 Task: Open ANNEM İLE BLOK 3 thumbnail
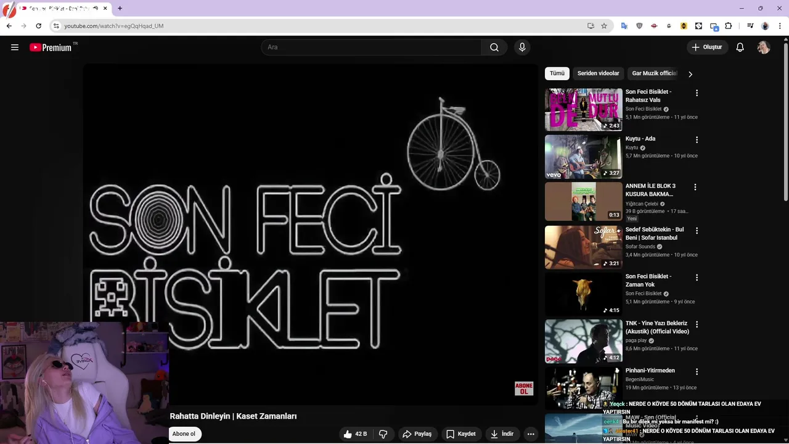[583, 201]
